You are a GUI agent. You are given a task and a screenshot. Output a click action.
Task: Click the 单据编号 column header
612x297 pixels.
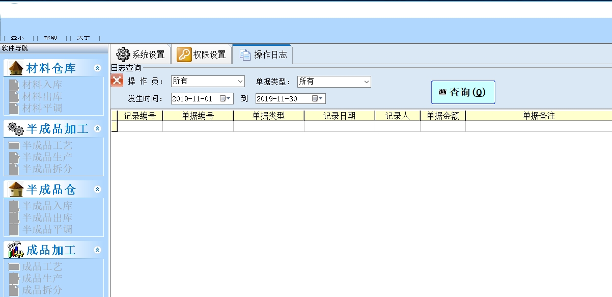pos(198,116)
